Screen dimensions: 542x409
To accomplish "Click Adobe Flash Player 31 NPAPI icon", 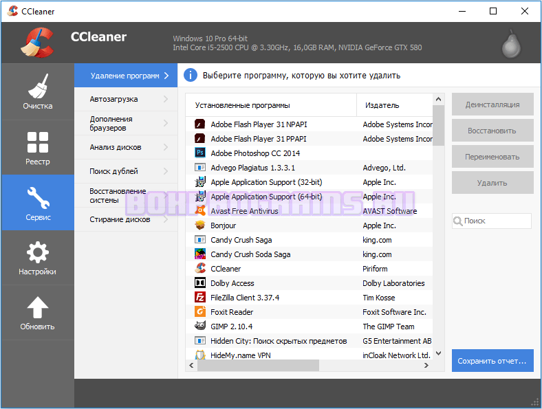I will (x=199, y=124).
